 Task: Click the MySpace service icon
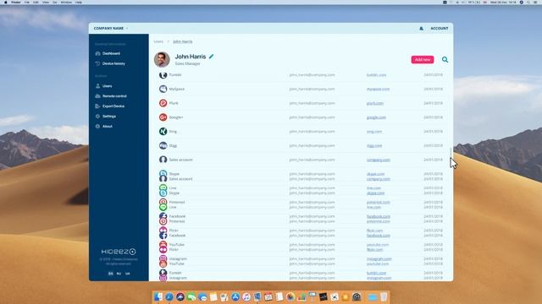pos(163,89)
